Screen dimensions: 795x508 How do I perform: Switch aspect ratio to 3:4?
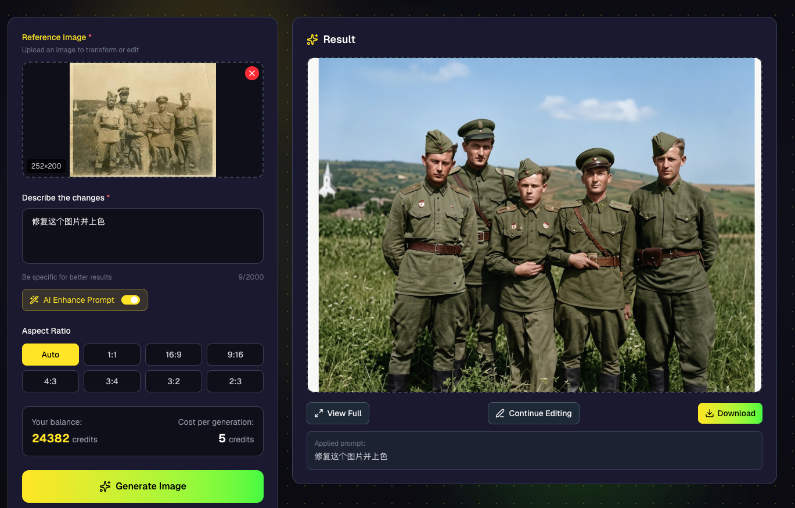112,381
